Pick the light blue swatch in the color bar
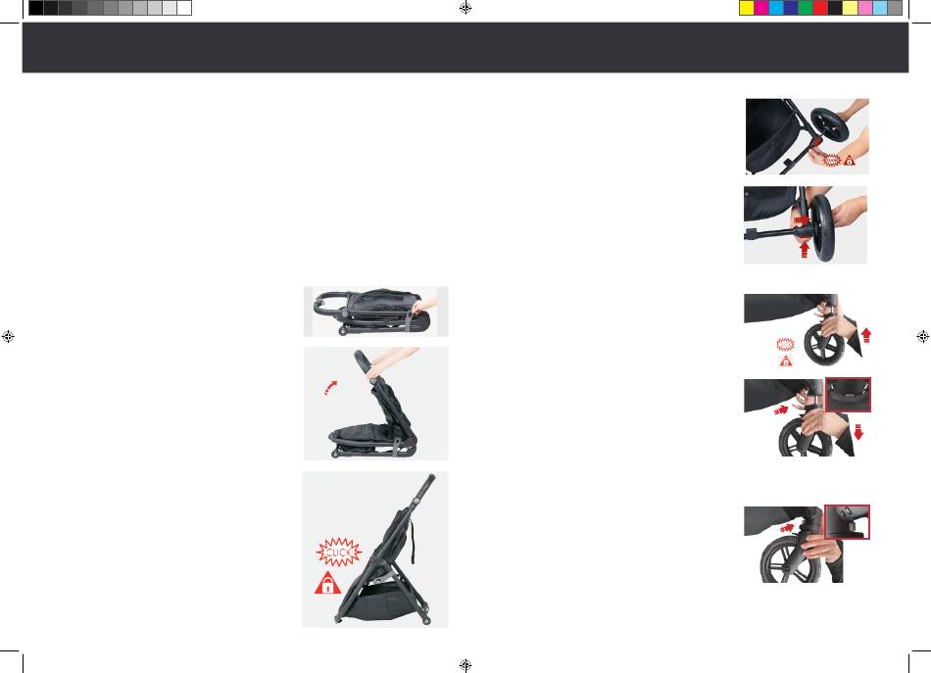The width and height of the screenshot is (931, 673). tap(880, 8)
